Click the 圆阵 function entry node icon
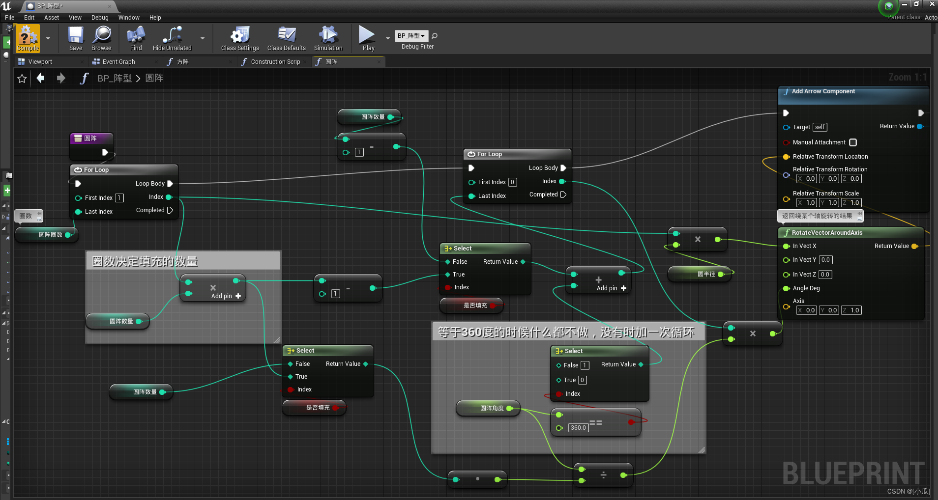The height and width of the screenshot is (500, 938). pos(78,139)
